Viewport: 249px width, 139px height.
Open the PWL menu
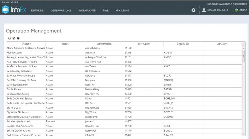[106, 11]
